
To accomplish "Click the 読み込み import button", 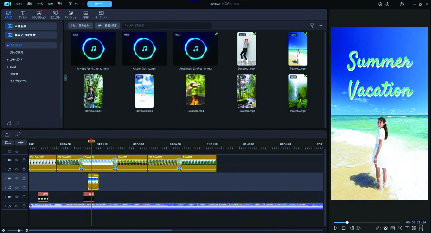I will [x=80, y=26].
